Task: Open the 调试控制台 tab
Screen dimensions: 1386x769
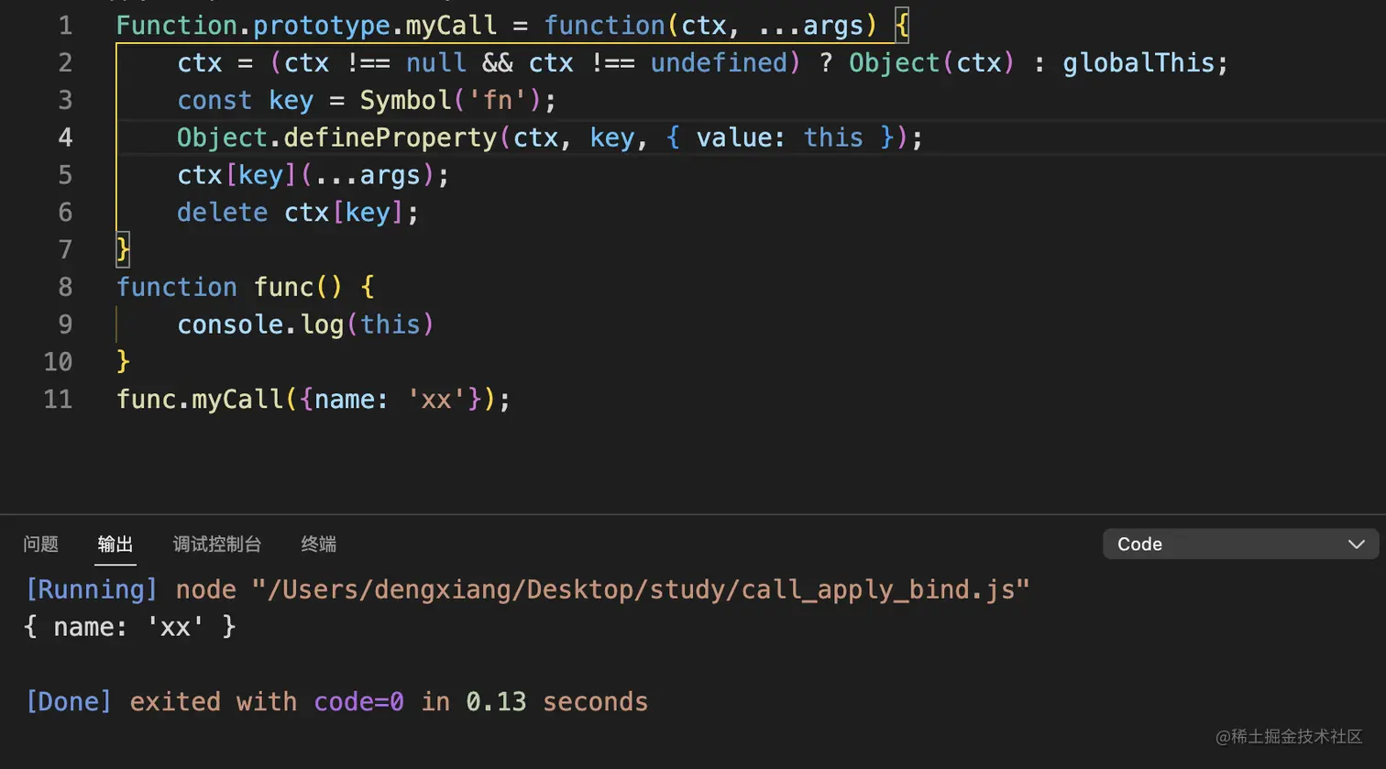Action: click(217, 544)
